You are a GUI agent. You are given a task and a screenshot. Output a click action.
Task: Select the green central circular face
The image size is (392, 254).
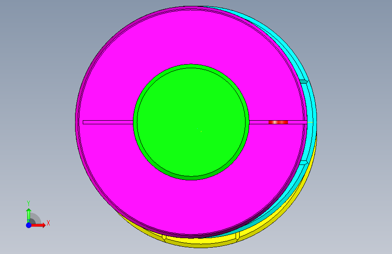pos(191,122)
